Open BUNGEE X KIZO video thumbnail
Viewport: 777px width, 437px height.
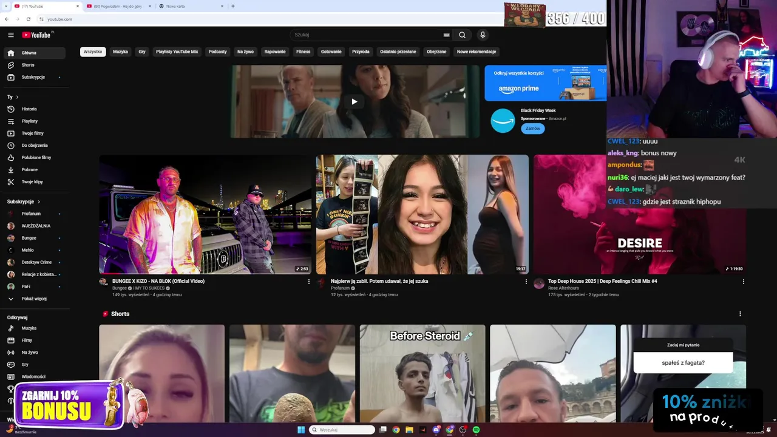pos(205,214)
